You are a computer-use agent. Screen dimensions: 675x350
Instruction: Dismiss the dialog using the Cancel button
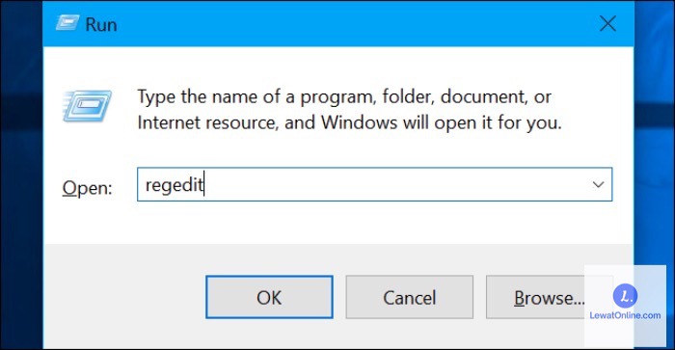point(410,298)
